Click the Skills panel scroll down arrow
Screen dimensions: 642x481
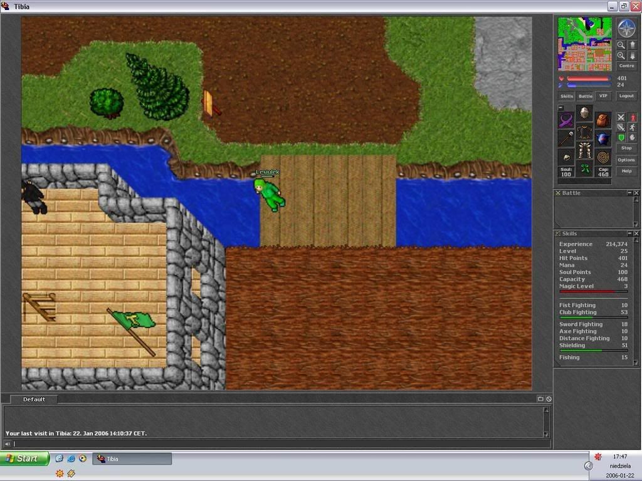pyautogui.click(x=636, y=363)
